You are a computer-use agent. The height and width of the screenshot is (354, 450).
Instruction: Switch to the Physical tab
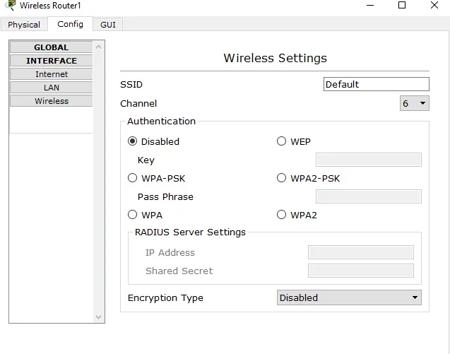(x=24, y=25)
